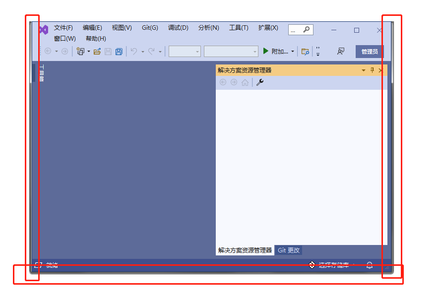Start debugging with the green play icon
Viewport: 440px width, 304px height.
coord(265,51)
